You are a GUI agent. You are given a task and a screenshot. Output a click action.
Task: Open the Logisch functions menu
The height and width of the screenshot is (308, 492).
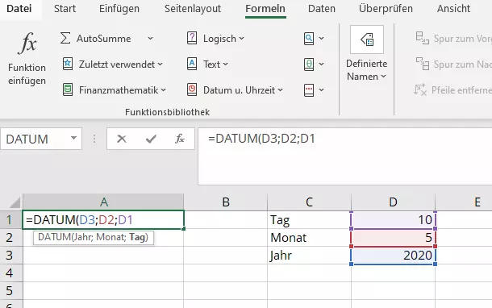[x=215, y=39]
